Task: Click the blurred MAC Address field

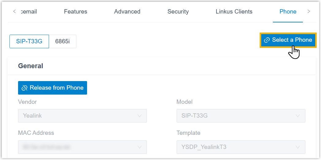Action: click(82, 147)
